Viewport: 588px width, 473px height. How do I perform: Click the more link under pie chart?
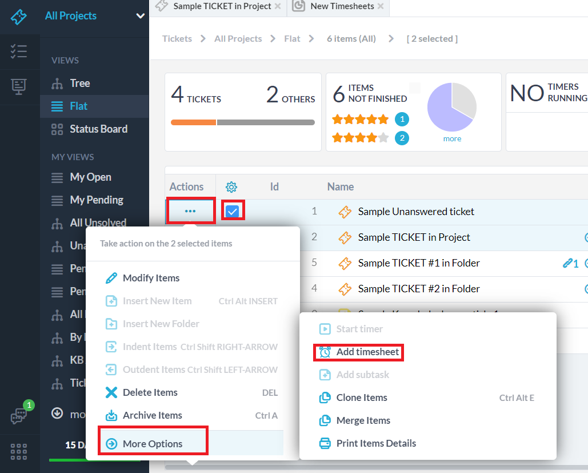(x=452, y=139)
